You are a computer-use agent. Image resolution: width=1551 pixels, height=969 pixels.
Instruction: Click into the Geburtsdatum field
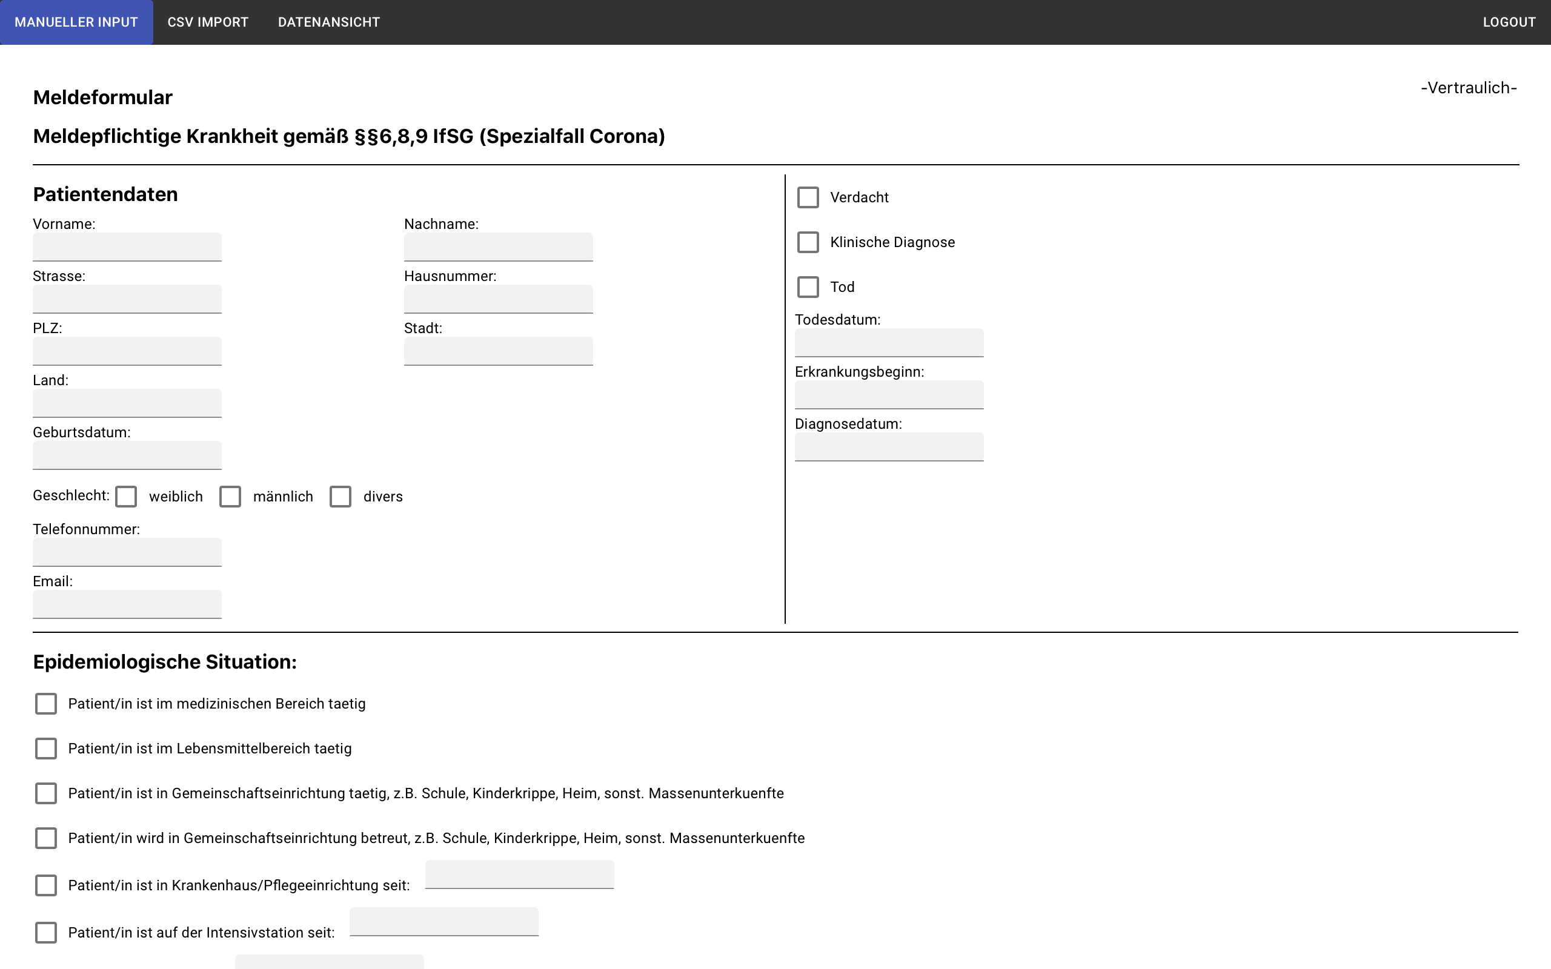127,455
